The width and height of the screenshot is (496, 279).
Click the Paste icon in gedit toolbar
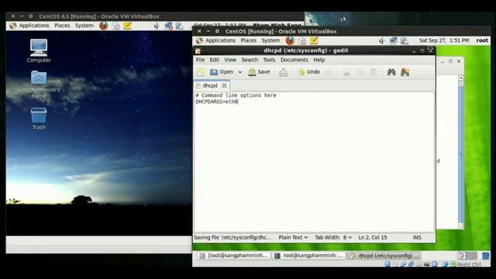click(x=374, y=72)
